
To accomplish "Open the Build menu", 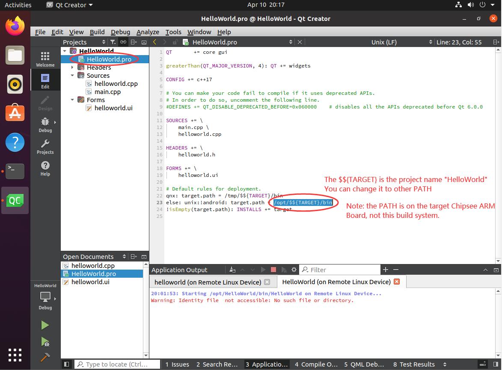I will (x=97, y=32).
